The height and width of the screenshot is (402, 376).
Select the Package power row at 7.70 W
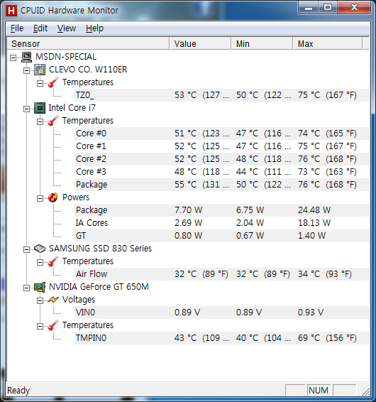tap(221, 210)
